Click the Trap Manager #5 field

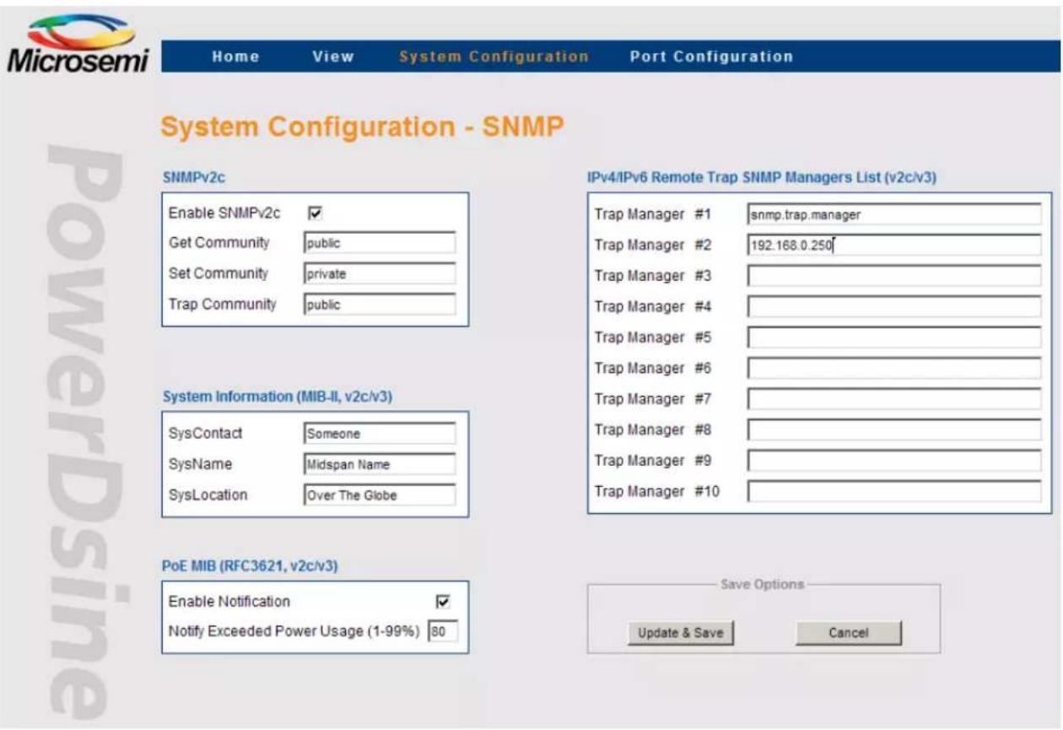[894, 338]
